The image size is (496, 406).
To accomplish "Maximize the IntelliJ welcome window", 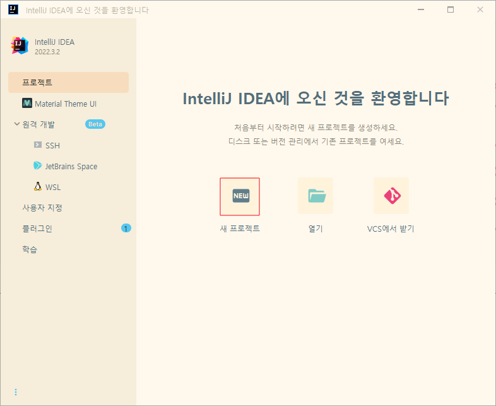I will coord(451,9).
